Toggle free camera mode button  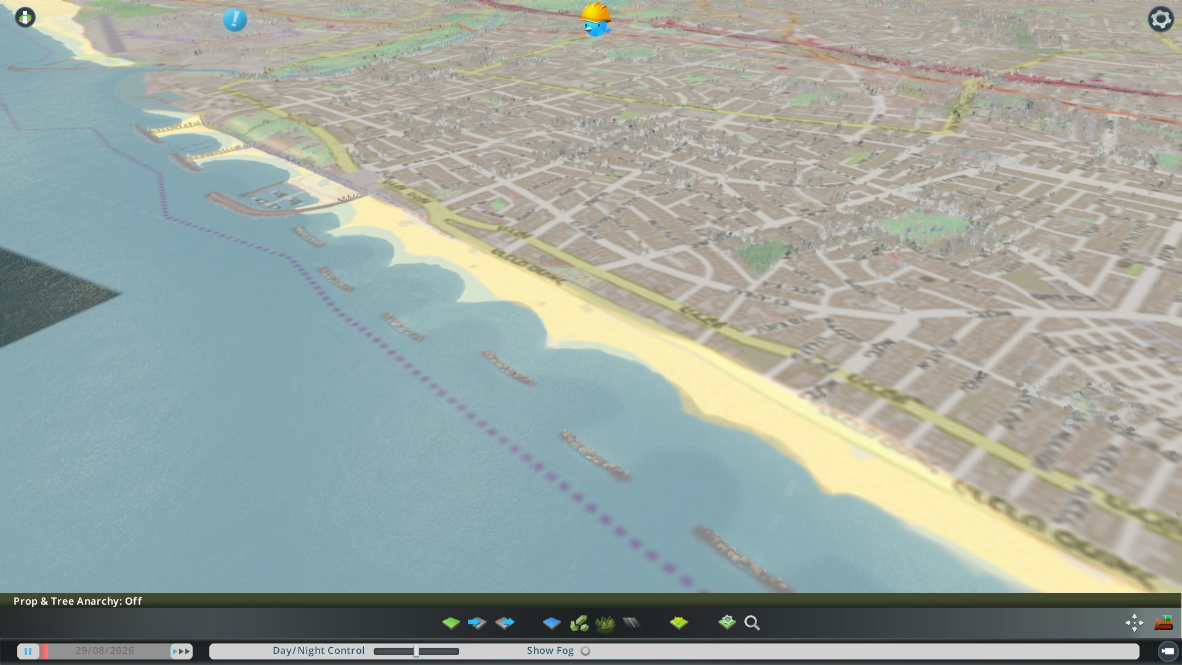coord(1167,651)
